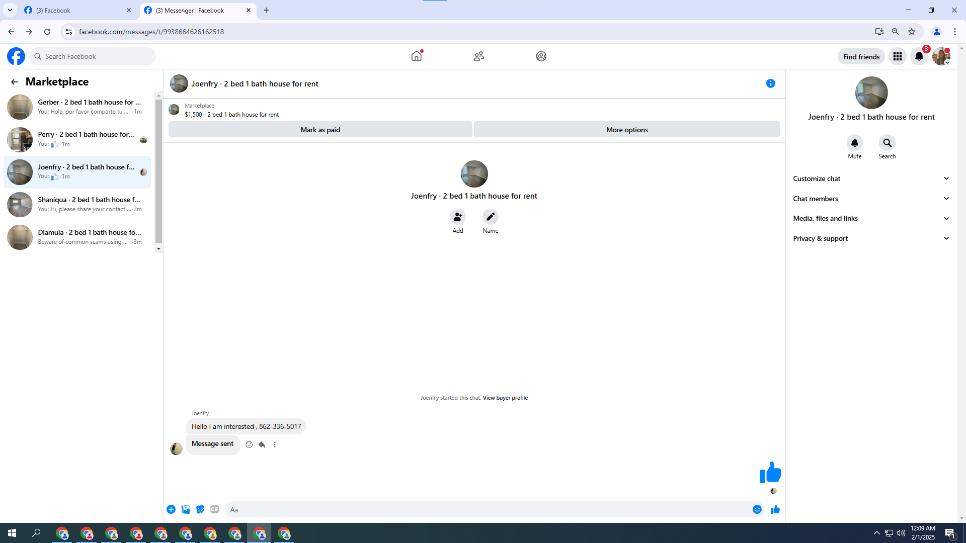Open the Gerber conversation
This screenshot has height=543, width=966.
click(x=77, y=107)
